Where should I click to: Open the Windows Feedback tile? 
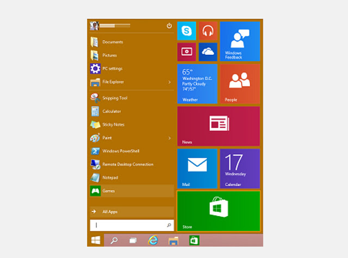pyautogui.click(x=240, y=41)
